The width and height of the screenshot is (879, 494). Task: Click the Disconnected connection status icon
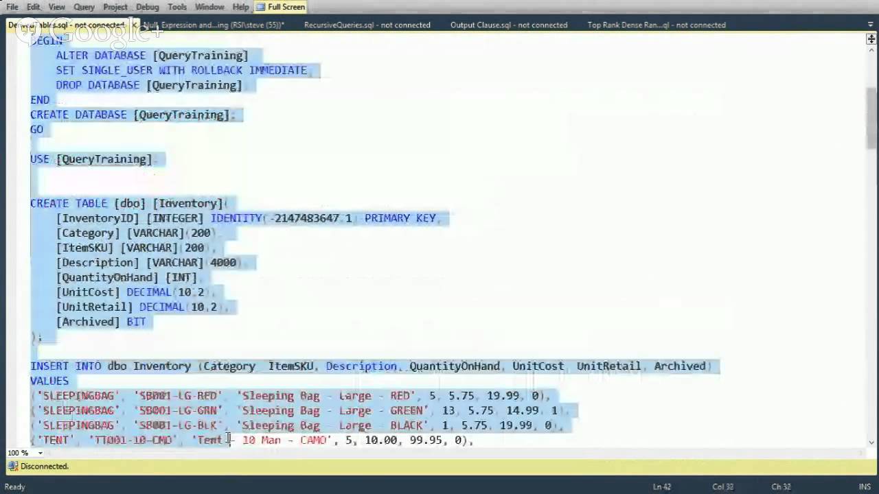[x=12, y=467]
